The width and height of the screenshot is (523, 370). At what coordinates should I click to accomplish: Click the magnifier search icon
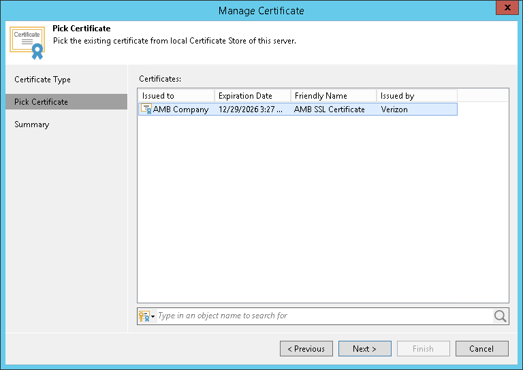[x=501, y=316]
